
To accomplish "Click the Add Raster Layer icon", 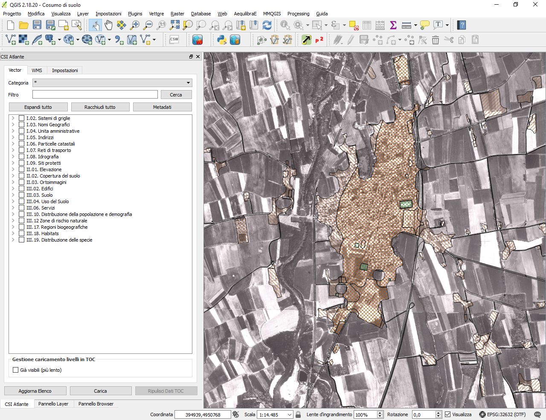I will click(24, 40).
